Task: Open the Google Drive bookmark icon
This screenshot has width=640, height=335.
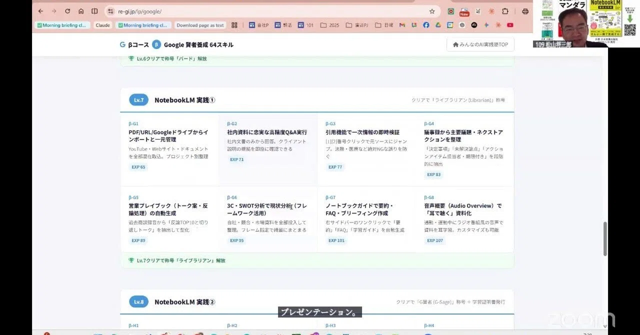Action: click(x=438, y=25)
